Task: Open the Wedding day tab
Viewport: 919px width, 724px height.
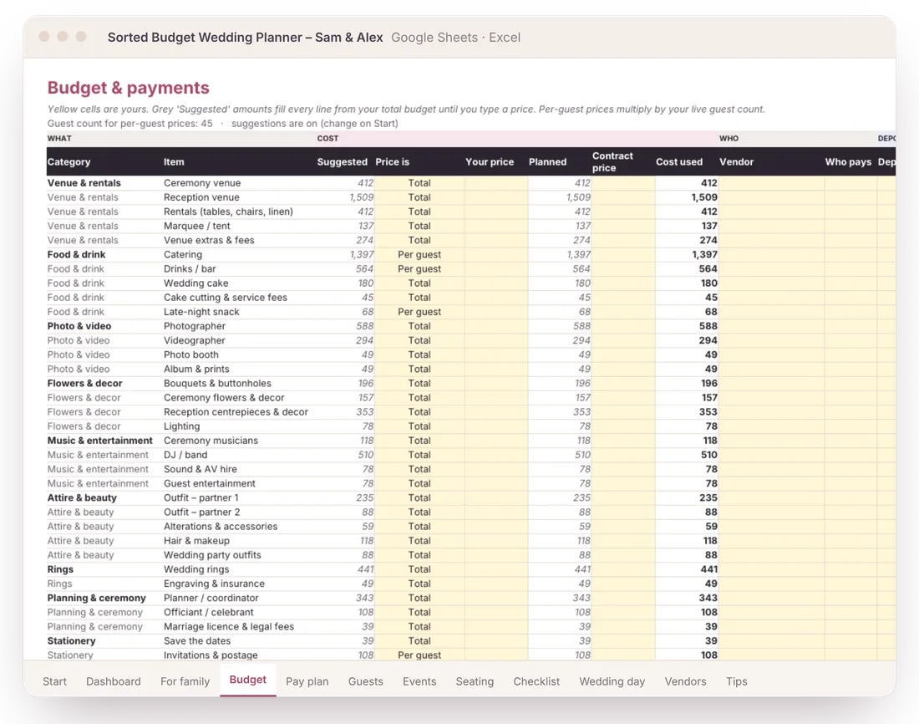Action: pos(612,681)
